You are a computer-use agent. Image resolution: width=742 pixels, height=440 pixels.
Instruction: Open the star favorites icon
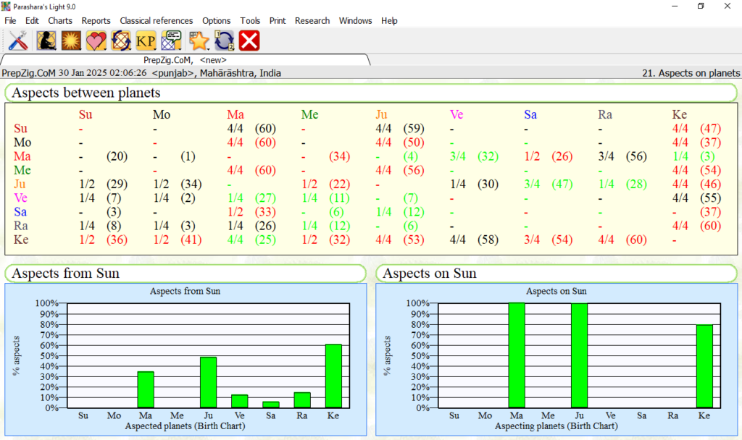pyautogui.click(x=199, y=41)
